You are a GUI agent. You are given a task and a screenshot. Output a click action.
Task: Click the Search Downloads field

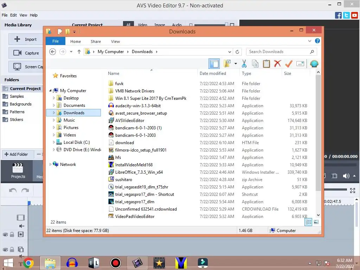tap(282, 52)
